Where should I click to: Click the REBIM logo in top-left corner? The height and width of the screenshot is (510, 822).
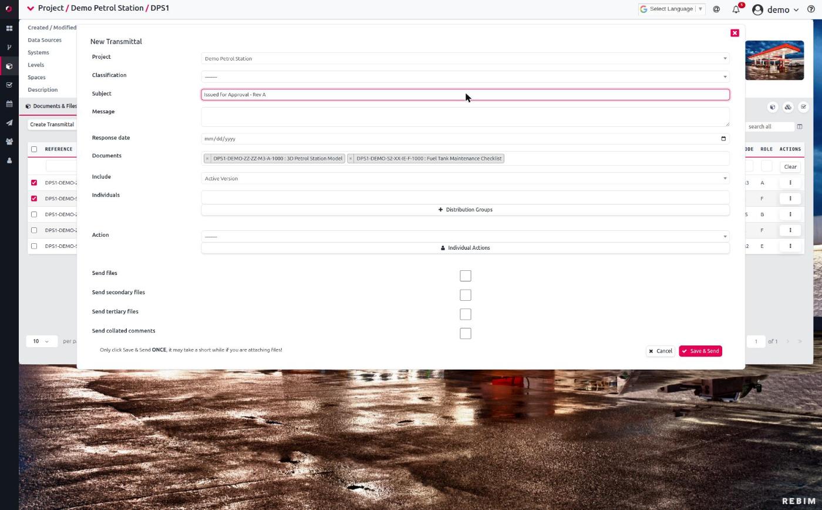8,9
